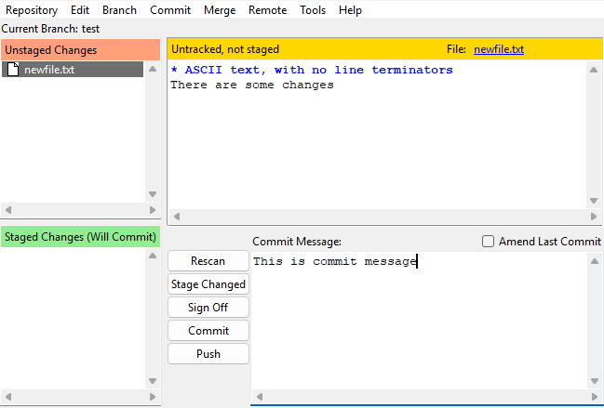
Task: Open the Commit menu
Action: tap(170, 10)
